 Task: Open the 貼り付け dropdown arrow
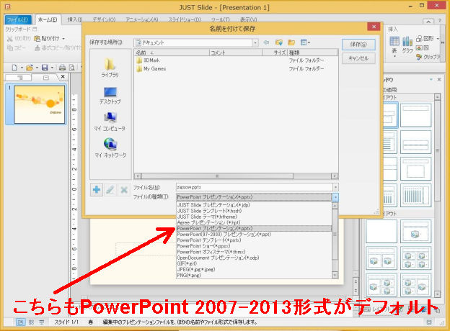63,38
